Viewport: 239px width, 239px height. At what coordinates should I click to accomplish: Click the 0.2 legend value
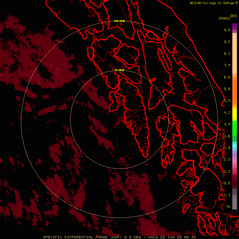227,172
